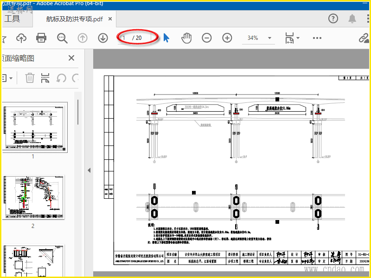The height and width of the screenshot is (278, 371).
Task: Click the upload to cloud icon
Action: (21, 38)
